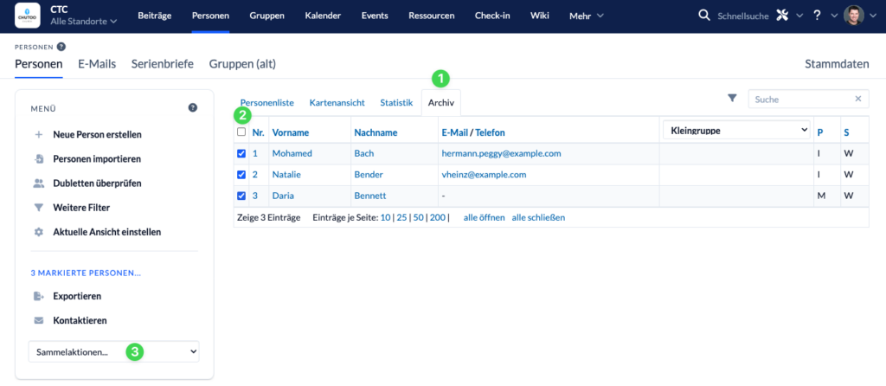Image resolution: width=886 pixels, height=386 pixels.
Task: Open the Sammelaktionen dropdown
Action: point(114,351)
